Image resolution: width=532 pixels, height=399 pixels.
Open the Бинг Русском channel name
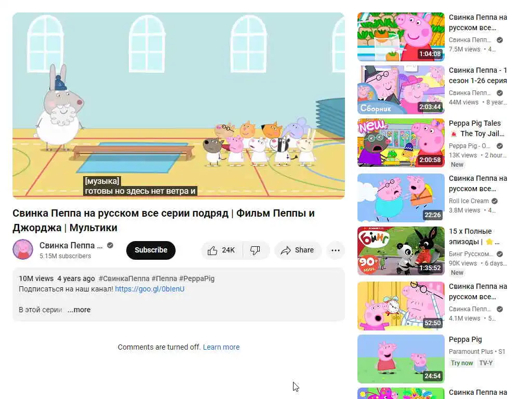point(471,254)
